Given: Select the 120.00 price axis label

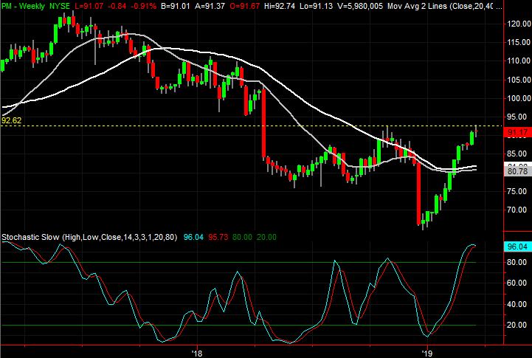Looking at the screenshot, I should pyautogui.click(x=517, y=24).
